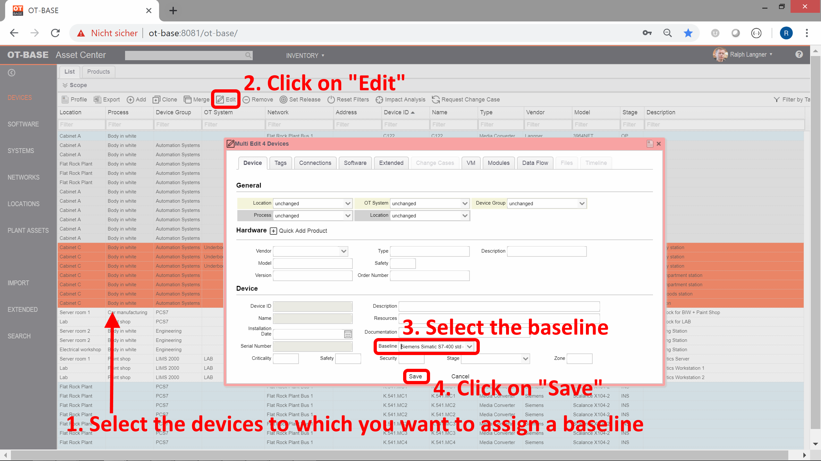Open the Products tab
The width and height of the screenshot is (821, 461).
tap(98, 72)
